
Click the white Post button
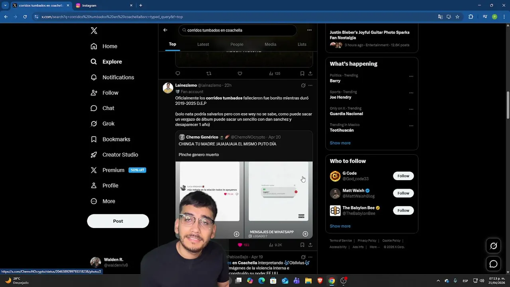[118, 221]
